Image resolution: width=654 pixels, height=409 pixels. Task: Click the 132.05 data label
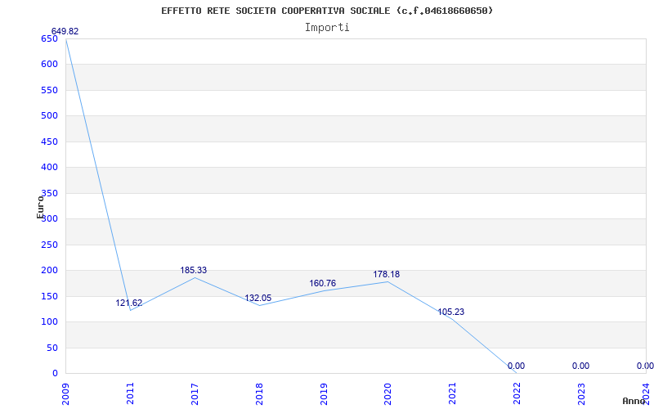(x=258, y=298)
